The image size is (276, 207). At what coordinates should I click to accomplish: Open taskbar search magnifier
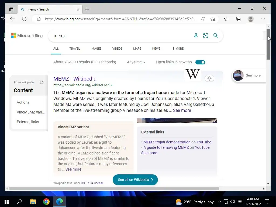pos(19,202)
